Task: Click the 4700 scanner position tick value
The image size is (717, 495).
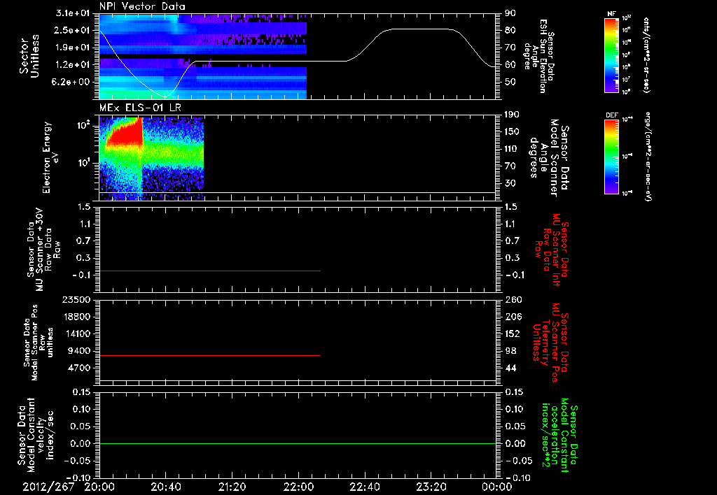Action: tap(78, 368)
